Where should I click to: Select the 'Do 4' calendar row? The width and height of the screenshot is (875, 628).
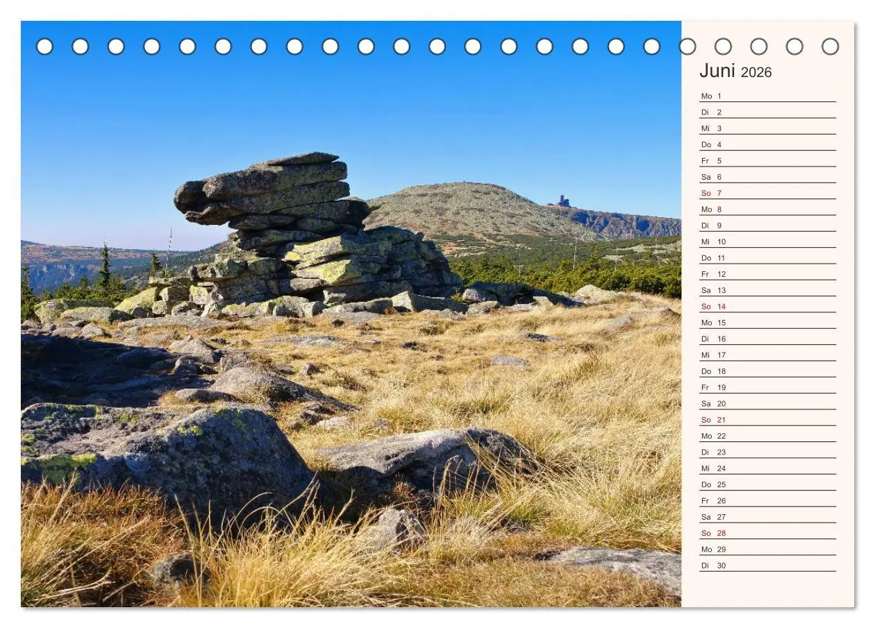pyautogui.click(x=767, y=144)
